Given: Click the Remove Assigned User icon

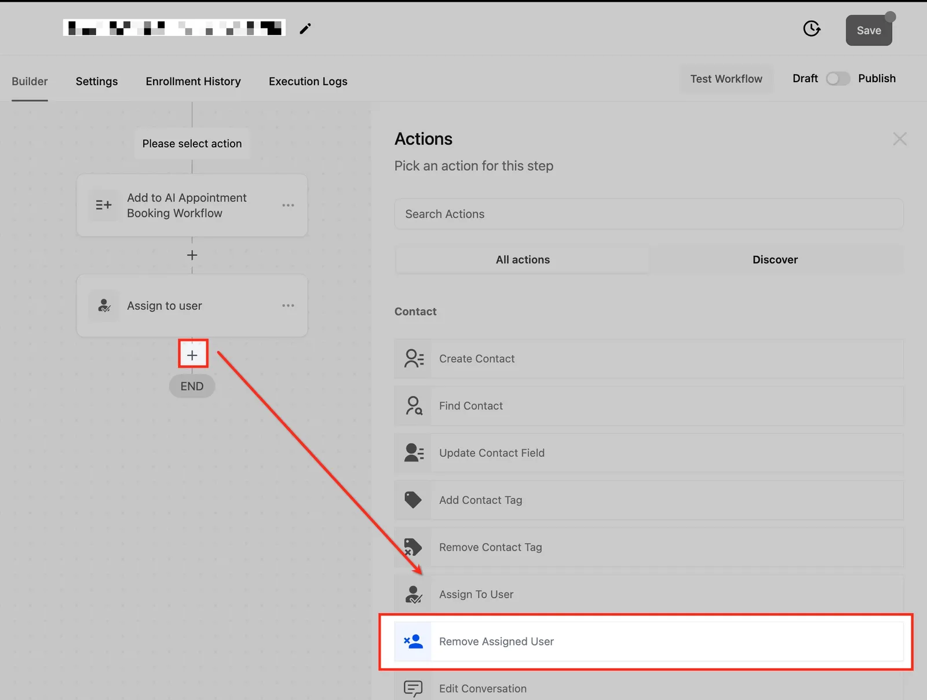Looking at the screenshot, I should tap(413, 642).
